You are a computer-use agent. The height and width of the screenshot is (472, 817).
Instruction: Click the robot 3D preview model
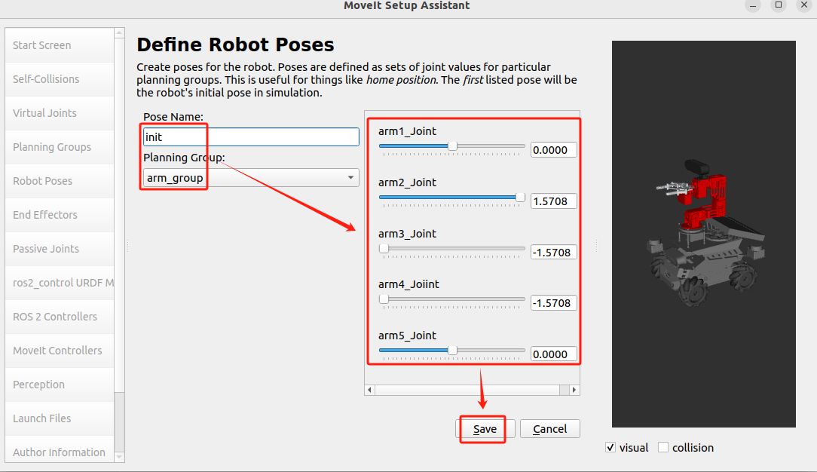706,232
